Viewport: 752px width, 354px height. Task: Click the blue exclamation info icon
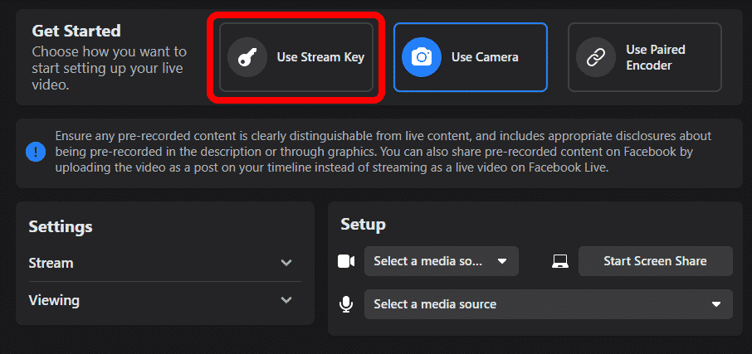point(36,153)
